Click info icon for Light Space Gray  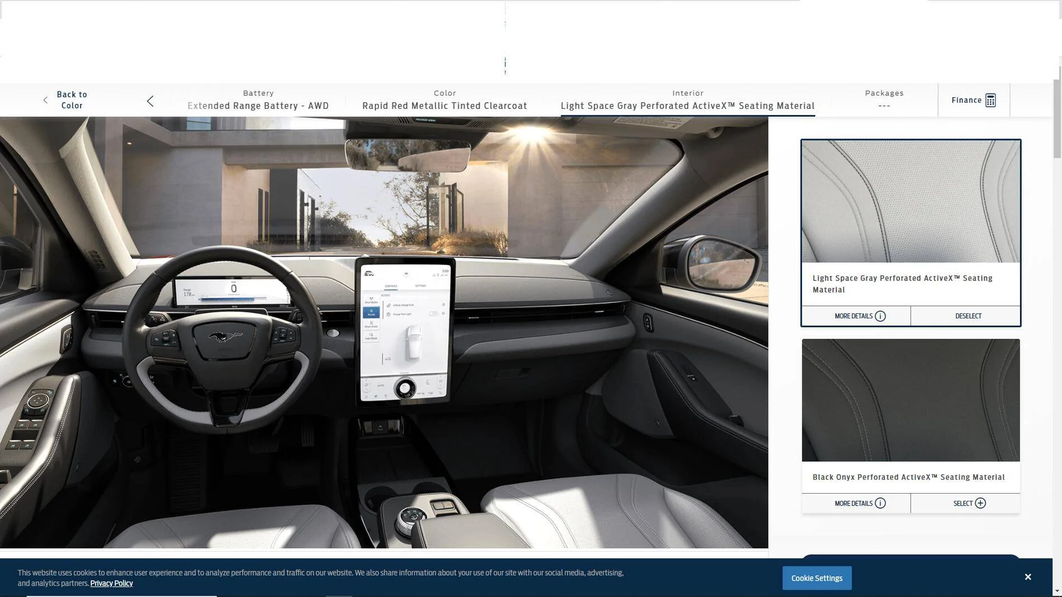(x=880, y=316)
